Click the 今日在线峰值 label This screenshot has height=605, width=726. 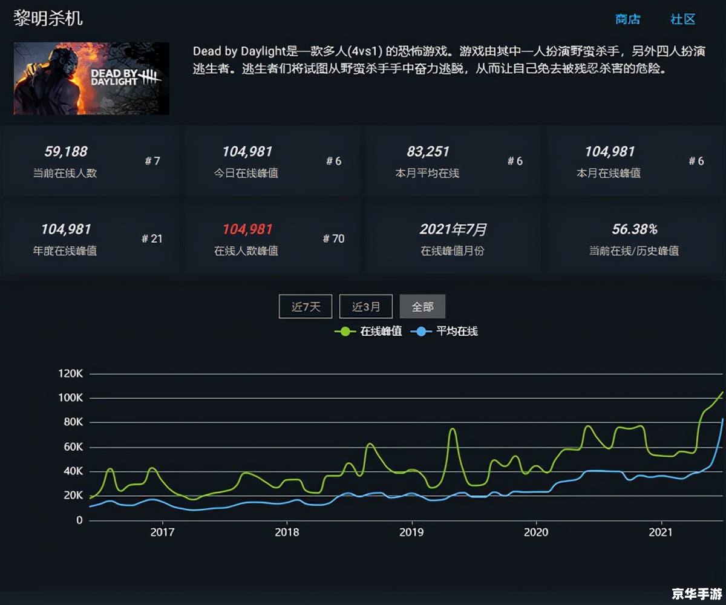pos(246,173)
